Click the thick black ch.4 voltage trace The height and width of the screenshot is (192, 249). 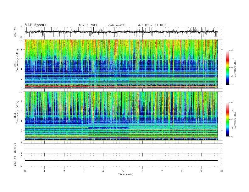[121, 161]
